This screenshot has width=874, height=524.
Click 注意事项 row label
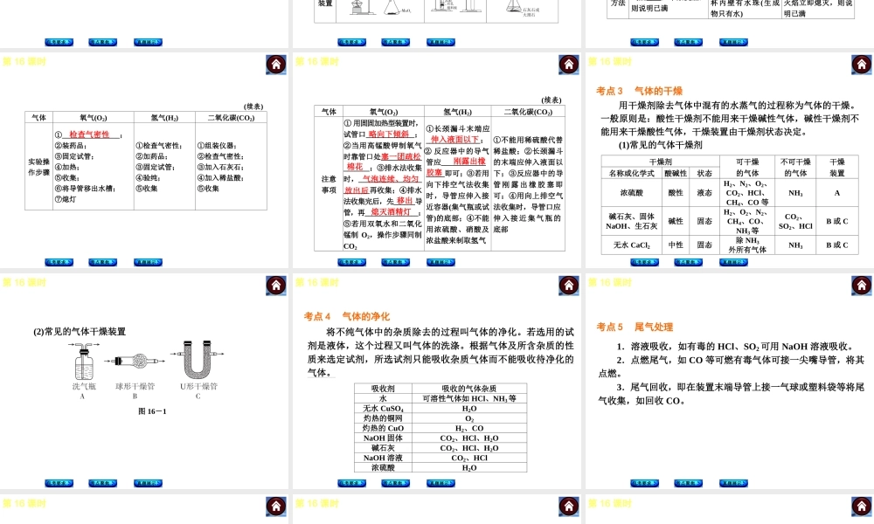[x=329, y=184]
